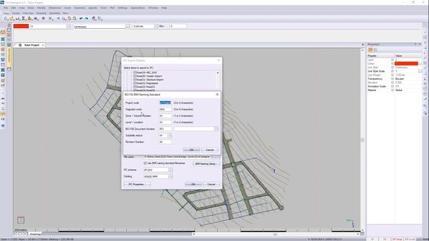429x241 pixels.
Task: Click the New file icon in the toolbar
Action: 5,19
